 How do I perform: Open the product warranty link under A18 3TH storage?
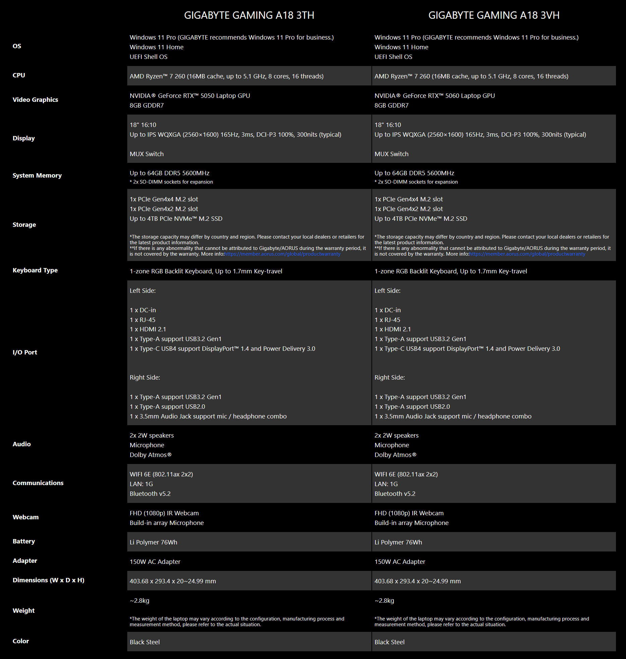(x=282, y=254)
